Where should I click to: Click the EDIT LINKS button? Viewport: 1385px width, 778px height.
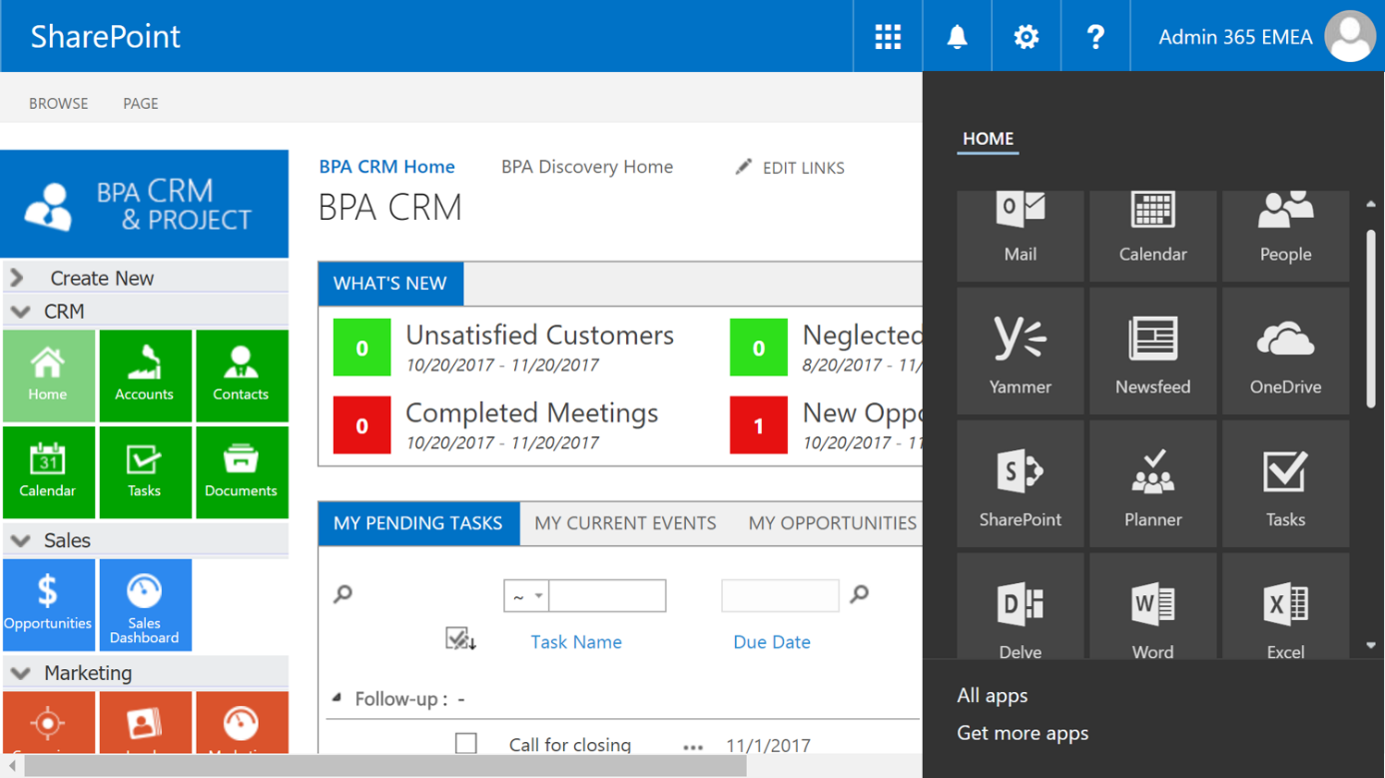[x=790, y=168]
